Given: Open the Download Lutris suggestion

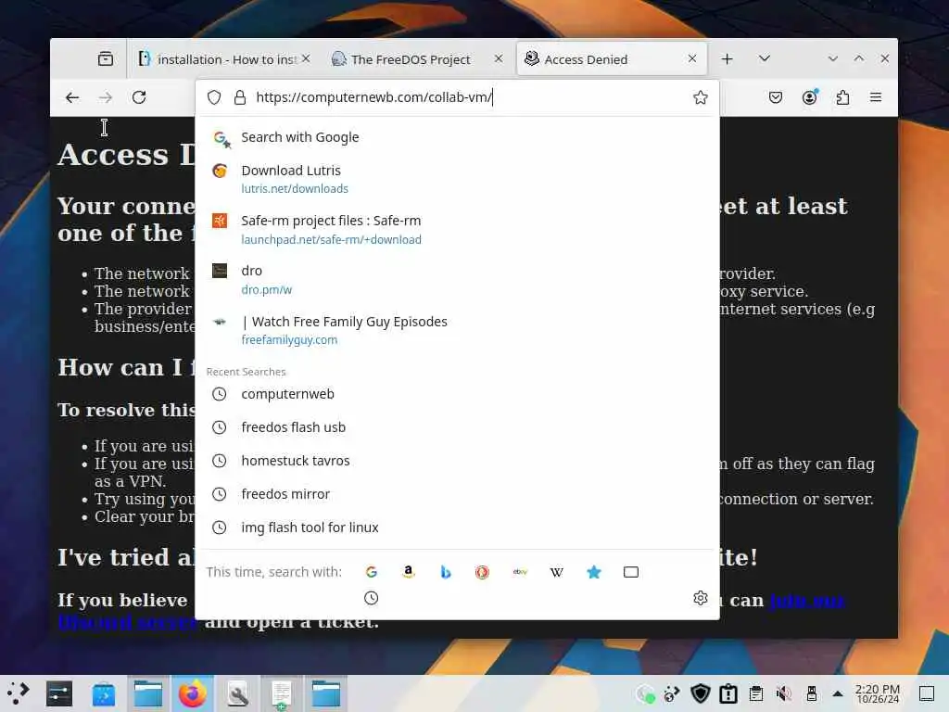Looking at the screenshot, I should tap(457, 179).
